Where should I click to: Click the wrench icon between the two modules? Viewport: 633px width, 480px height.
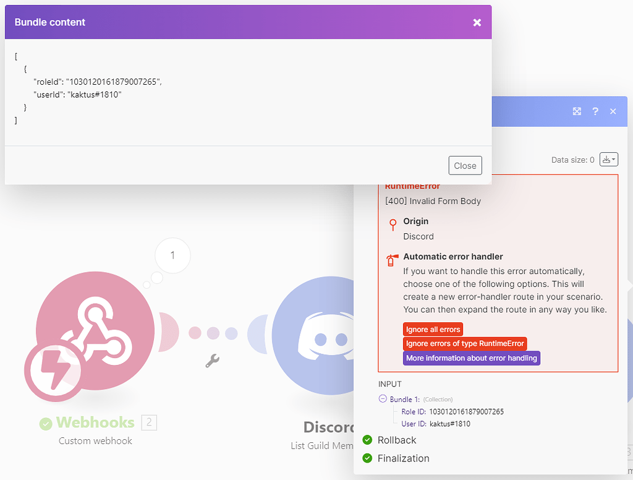(211, 361)
